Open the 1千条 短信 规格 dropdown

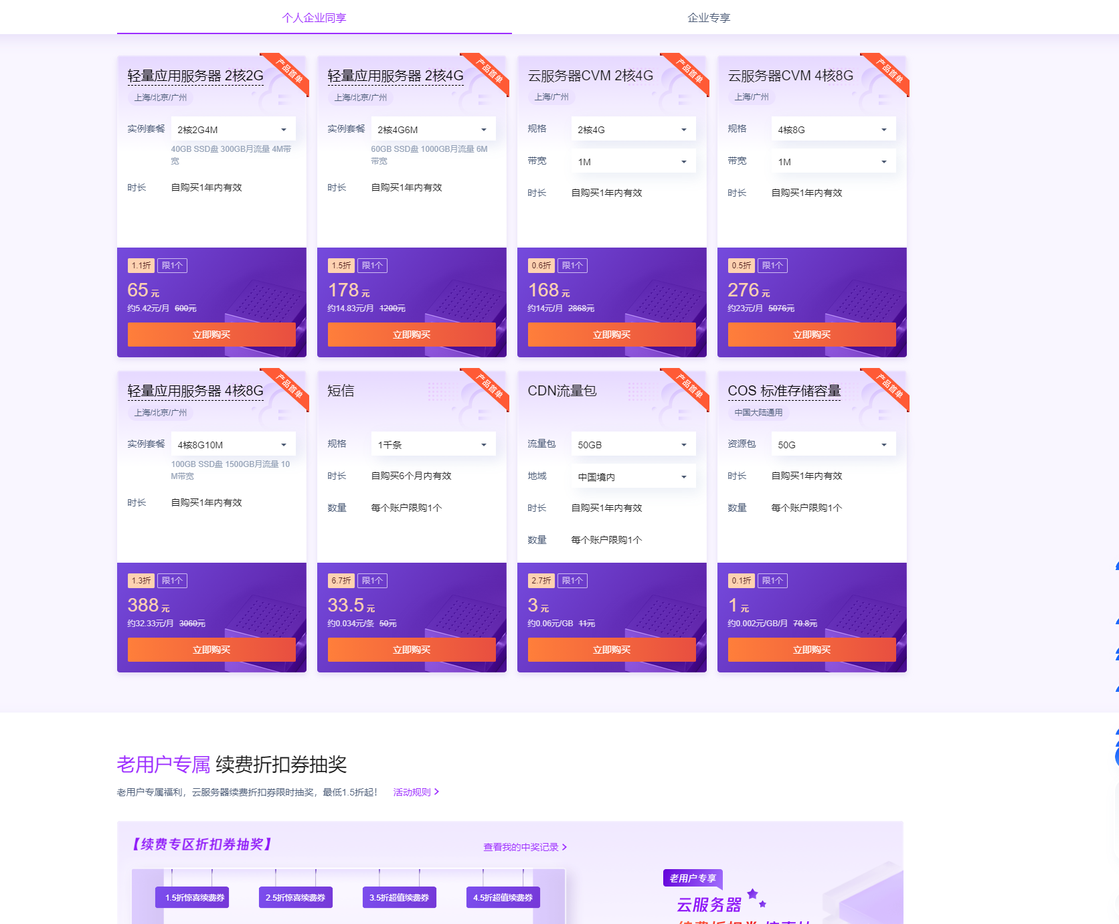[x=432, y=445]
